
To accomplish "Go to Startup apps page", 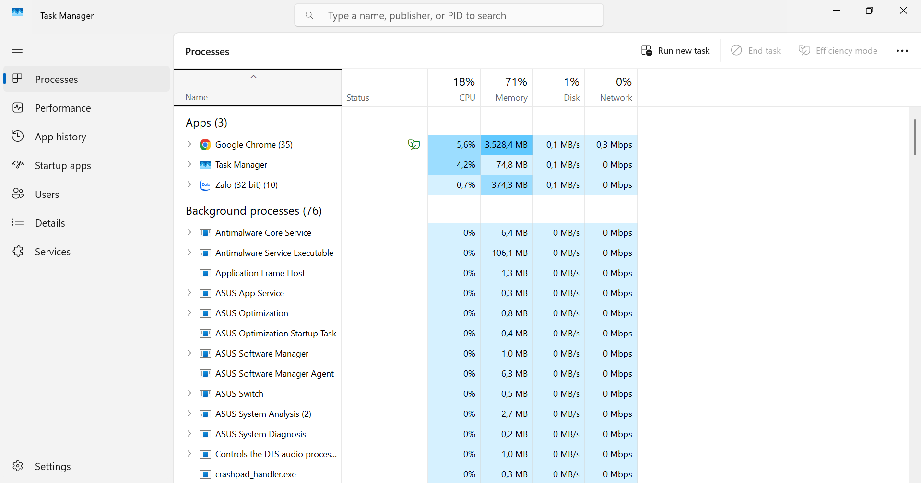I will (87, 165).
